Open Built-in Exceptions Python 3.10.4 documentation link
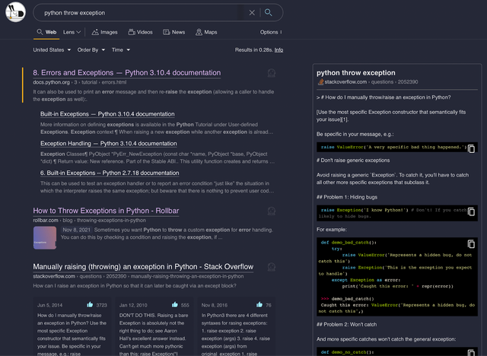Image resolution: width=487 pixels, height=356 pixels. pos(107,114)
